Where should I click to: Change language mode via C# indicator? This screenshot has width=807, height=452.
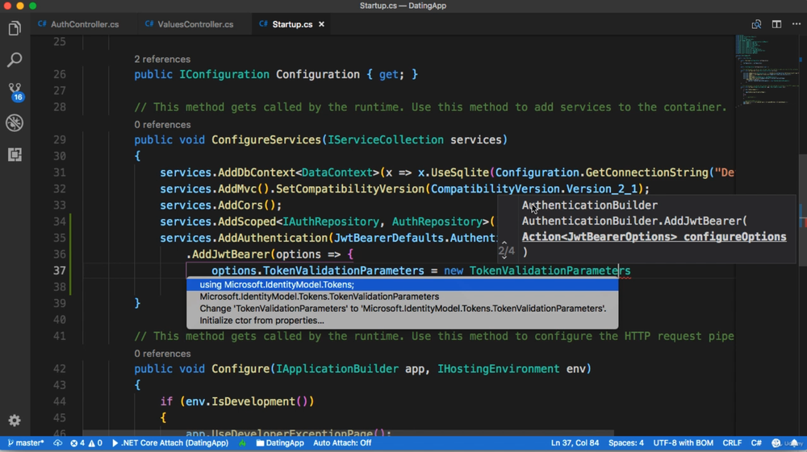756,443
